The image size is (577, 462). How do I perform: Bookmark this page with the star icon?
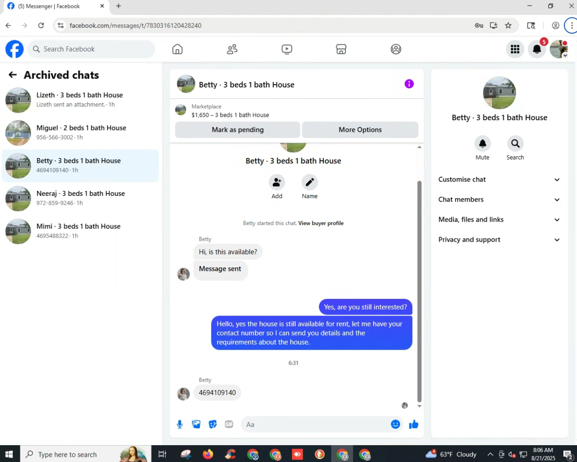click(508, 26)
